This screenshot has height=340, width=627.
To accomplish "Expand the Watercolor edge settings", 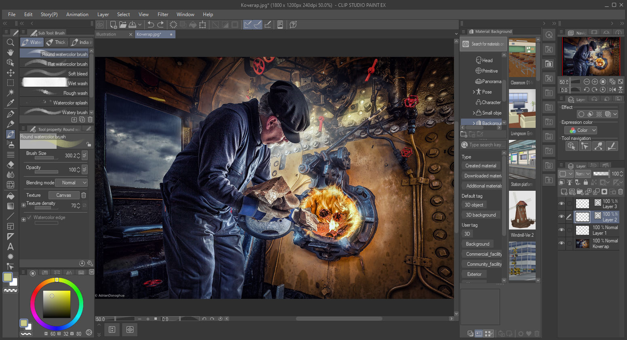I will (23, 219).
